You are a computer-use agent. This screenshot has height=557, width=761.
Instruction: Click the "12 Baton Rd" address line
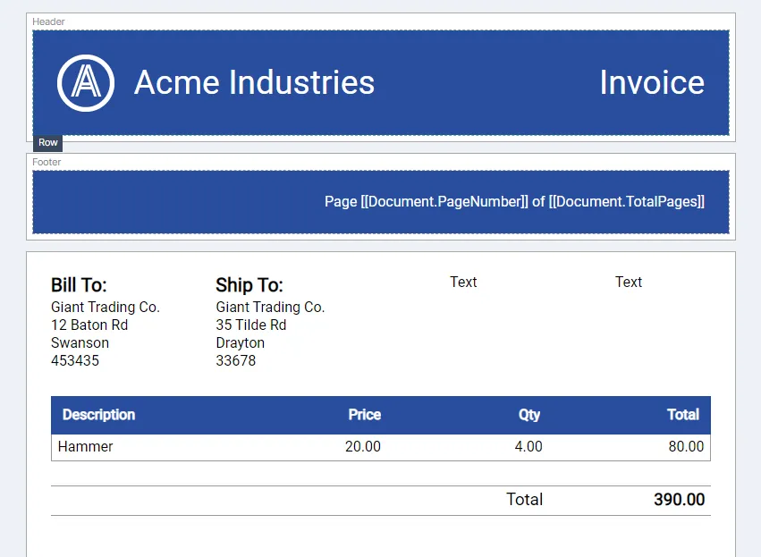(89, 325)
